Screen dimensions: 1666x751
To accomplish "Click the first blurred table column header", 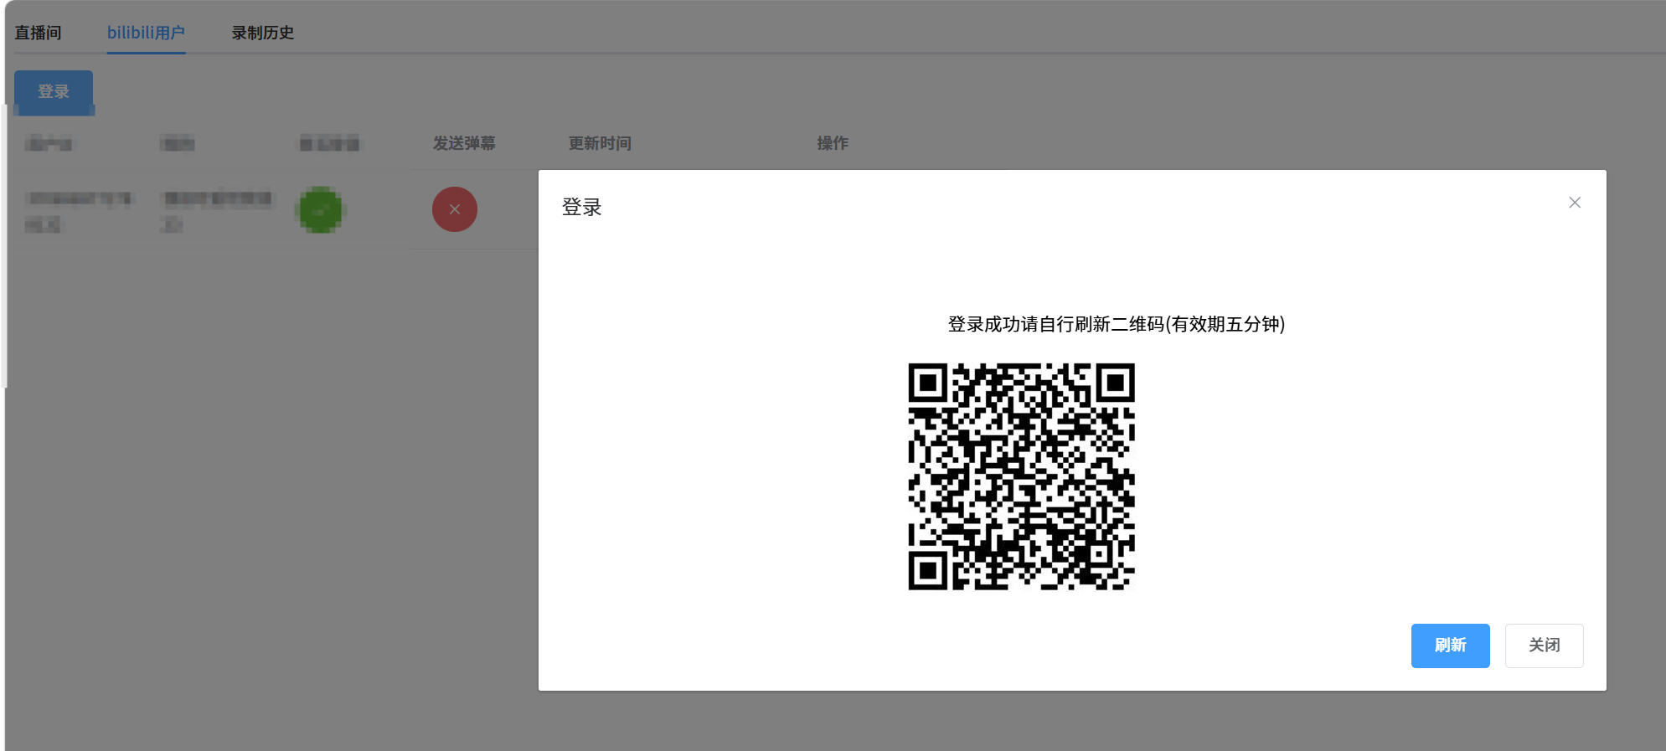I will 49,144.
